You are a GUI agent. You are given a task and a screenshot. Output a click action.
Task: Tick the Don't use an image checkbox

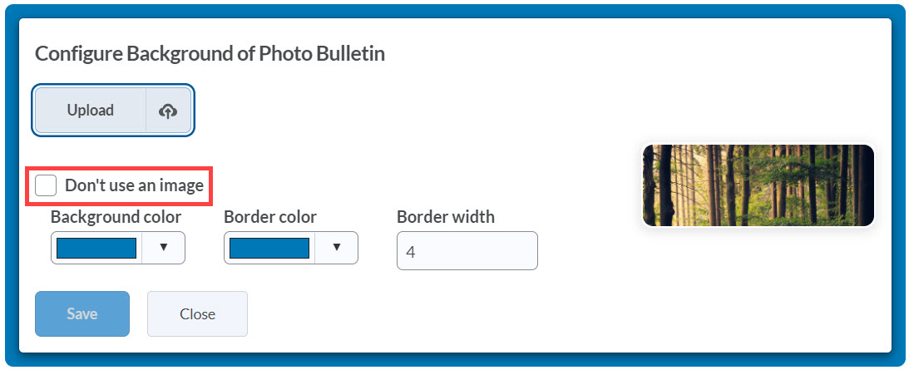click(46, 185)
